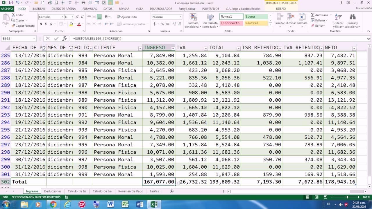Open the Name Box dropdown arrow
This screenshot has width=372, height=209.
coord(34,38)
